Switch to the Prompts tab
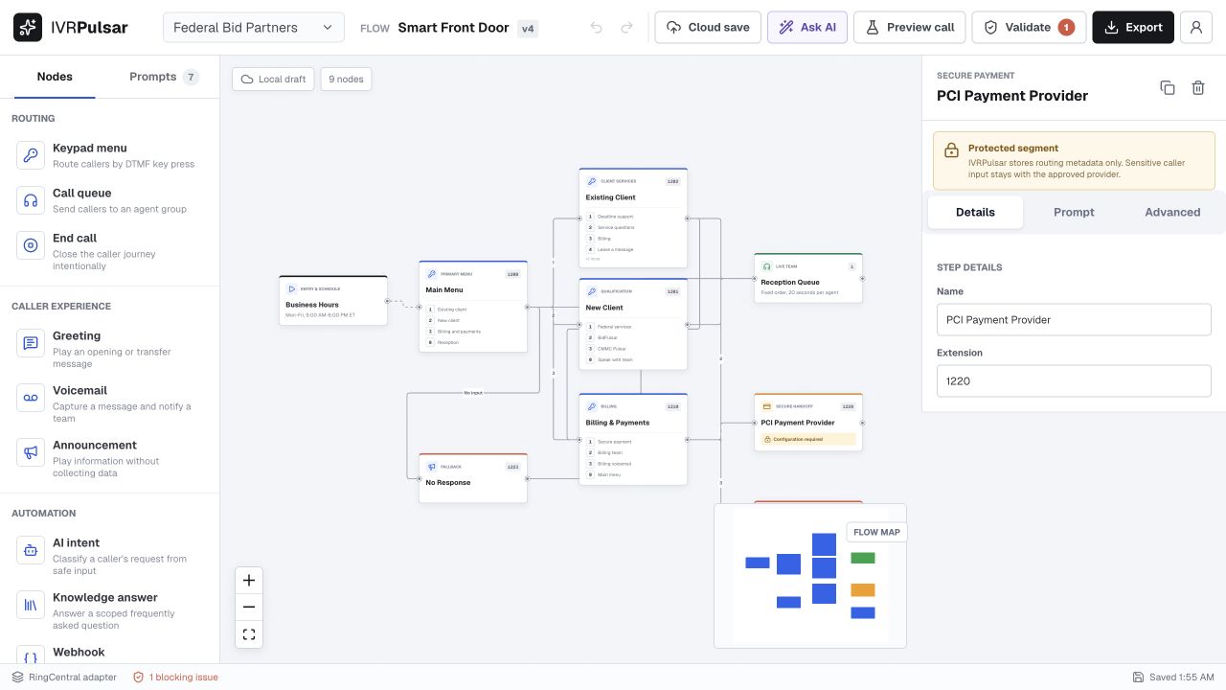 coord(164,77)
